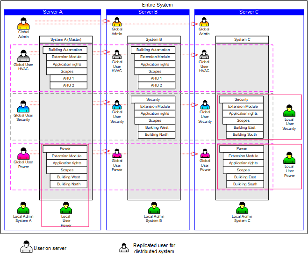Click Extension Module under Power in System A

tap(67, 156)
